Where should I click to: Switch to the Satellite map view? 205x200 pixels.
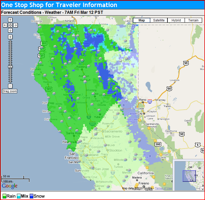tap(159, 20)
